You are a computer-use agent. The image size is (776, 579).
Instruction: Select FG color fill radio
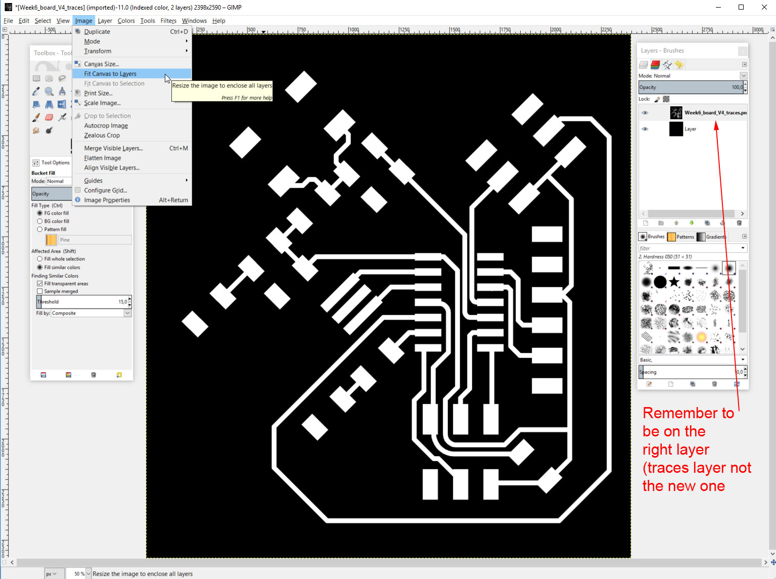pos(39,213)
